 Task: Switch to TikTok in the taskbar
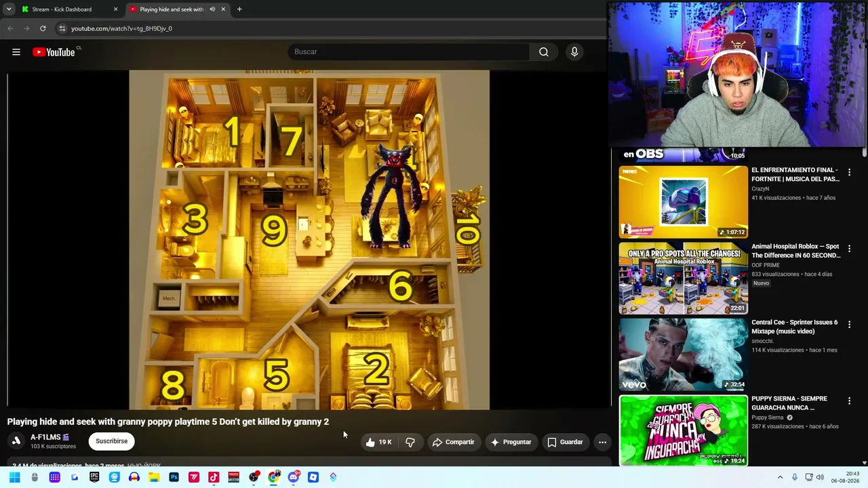click(x=214, y=477)
